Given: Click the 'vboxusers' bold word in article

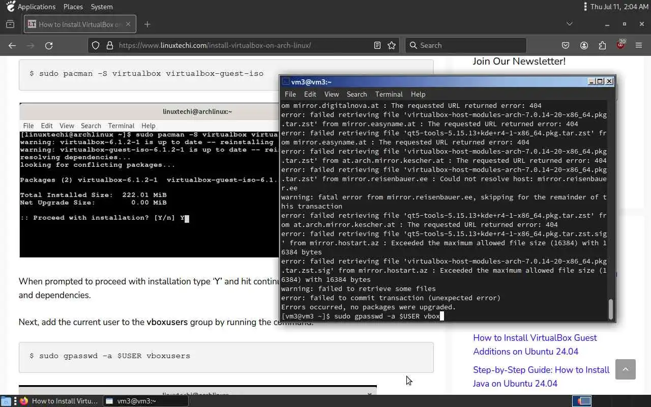Looking at the screenshot, I should pyautogui.click(x=167, y=322).
